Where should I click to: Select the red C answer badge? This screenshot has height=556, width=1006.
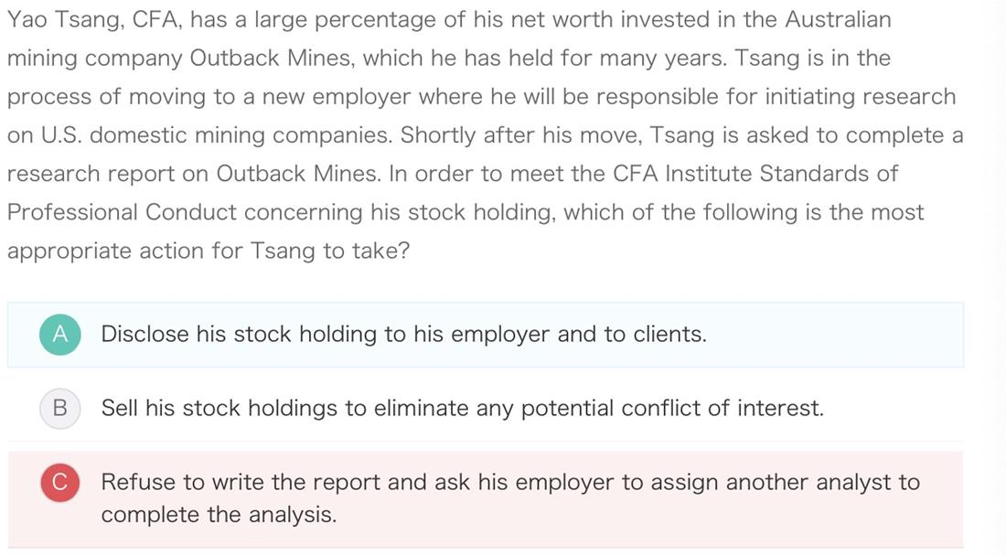(59, 482)
